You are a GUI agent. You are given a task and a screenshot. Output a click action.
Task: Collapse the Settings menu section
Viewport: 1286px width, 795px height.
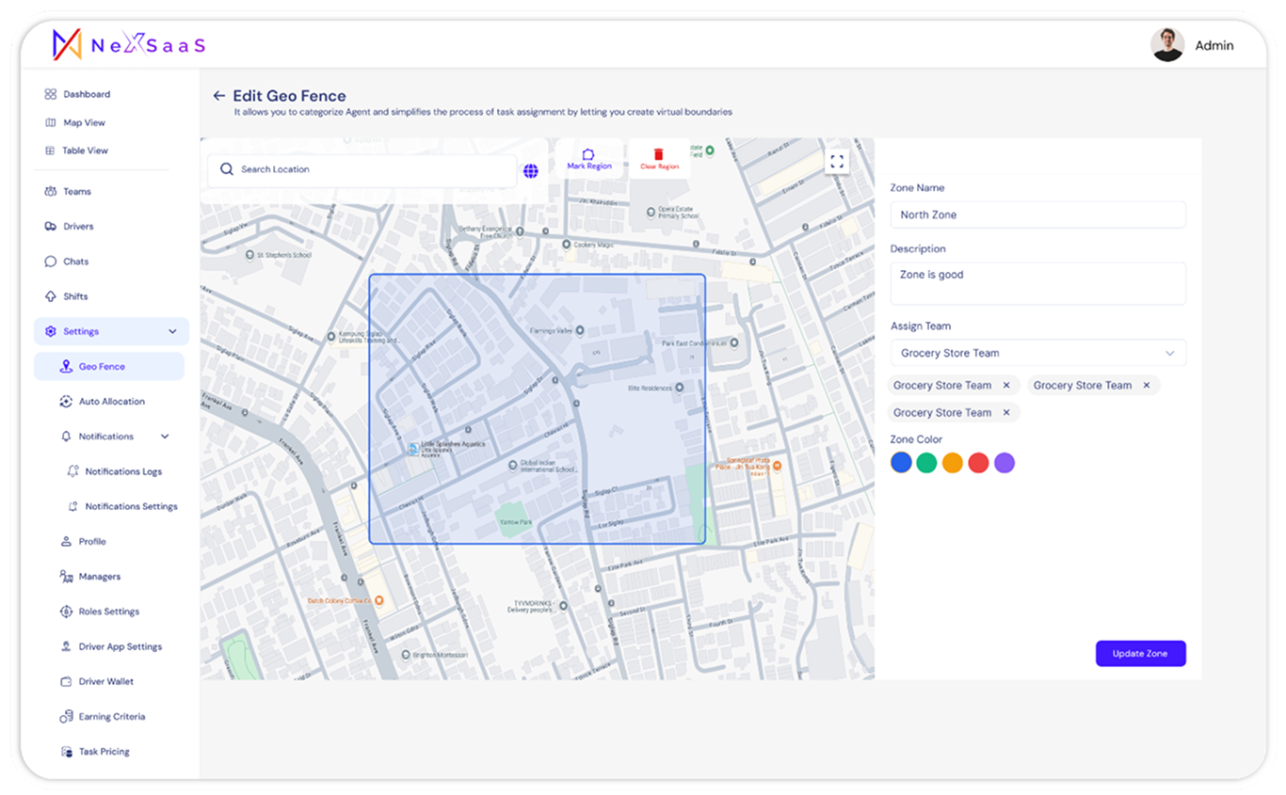click(172, 331)
